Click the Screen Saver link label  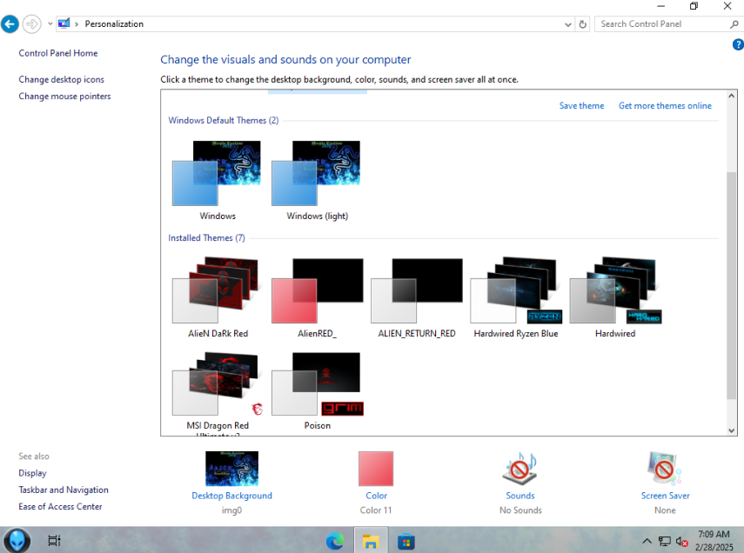coord(665,496)
